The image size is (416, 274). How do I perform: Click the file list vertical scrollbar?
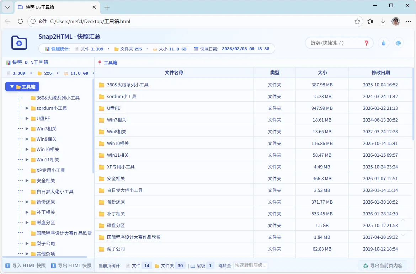[x=413, y=104]
